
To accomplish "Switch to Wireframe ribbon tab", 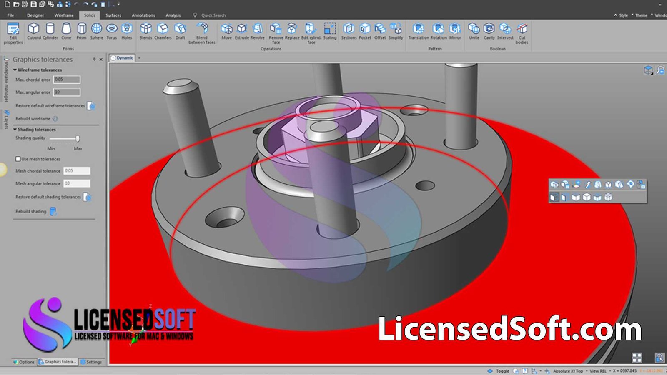I will click(64, 15).
